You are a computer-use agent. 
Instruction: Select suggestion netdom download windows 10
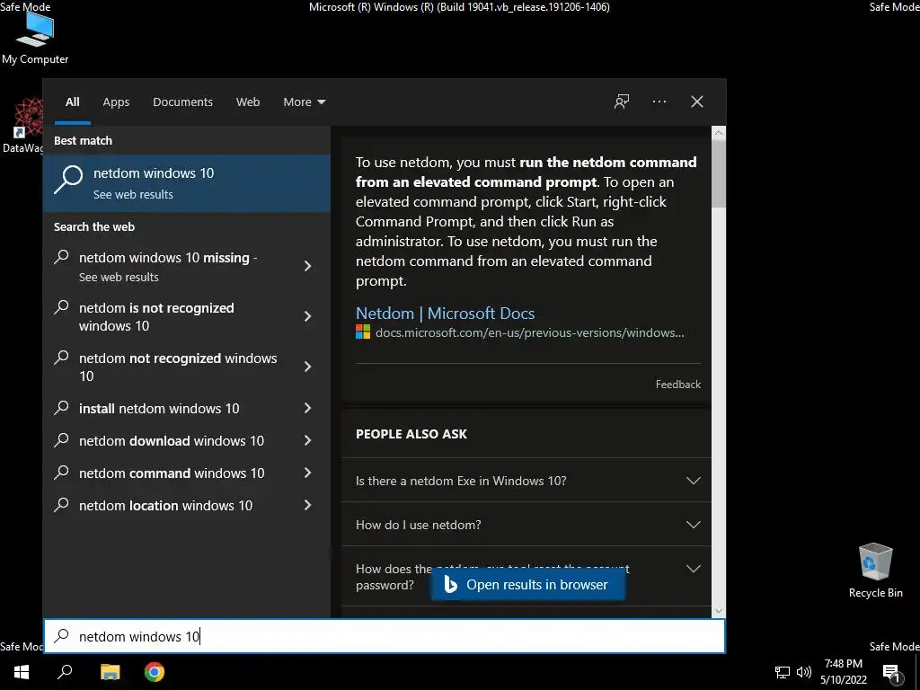168,440
